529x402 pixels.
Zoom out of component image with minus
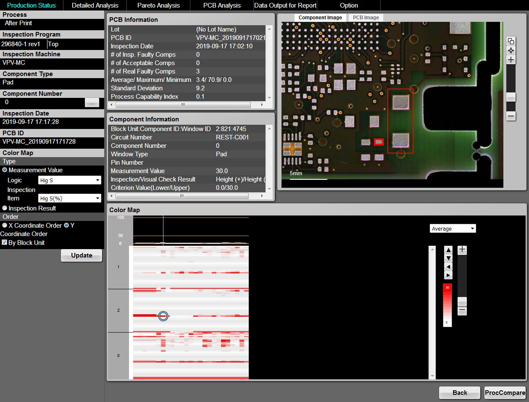click(511, 116)
